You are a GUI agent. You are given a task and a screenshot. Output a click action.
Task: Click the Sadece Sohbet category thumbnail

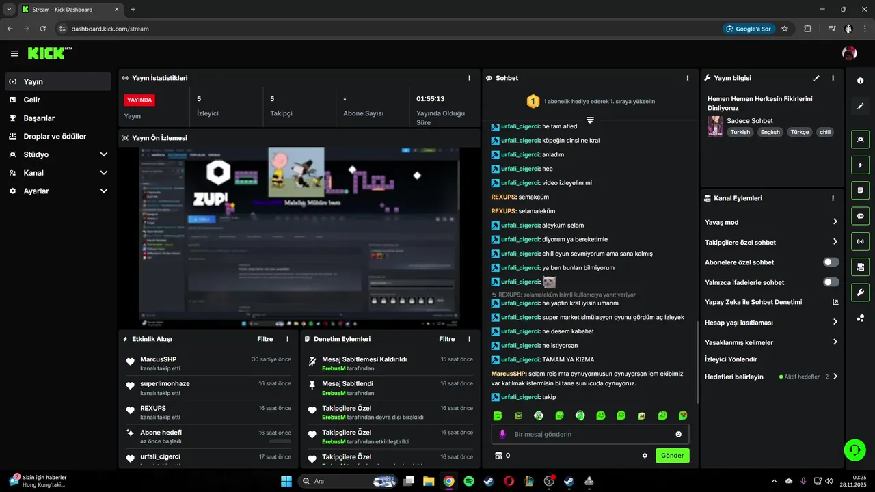pos(715,126)
